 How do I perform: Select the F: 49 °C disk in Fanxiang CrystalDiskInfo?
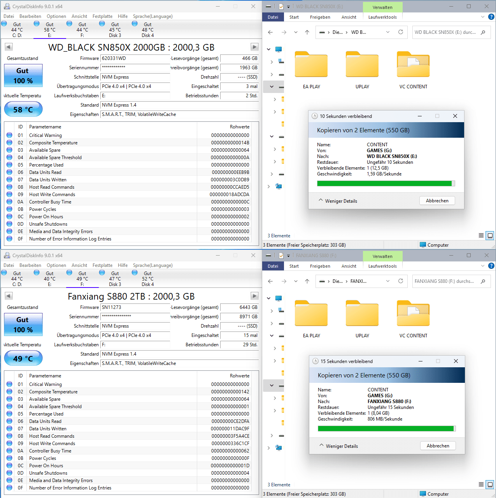pyautogui.click(x=82, y=279)
